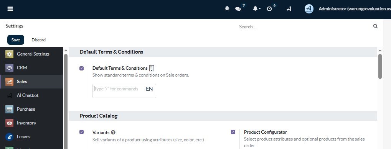Open General Settings section

31,54
